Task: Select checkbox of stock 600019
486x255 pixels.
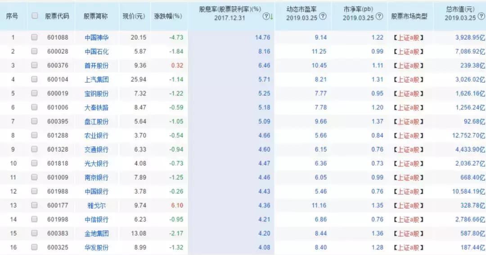Action: [x=34, y=93]
